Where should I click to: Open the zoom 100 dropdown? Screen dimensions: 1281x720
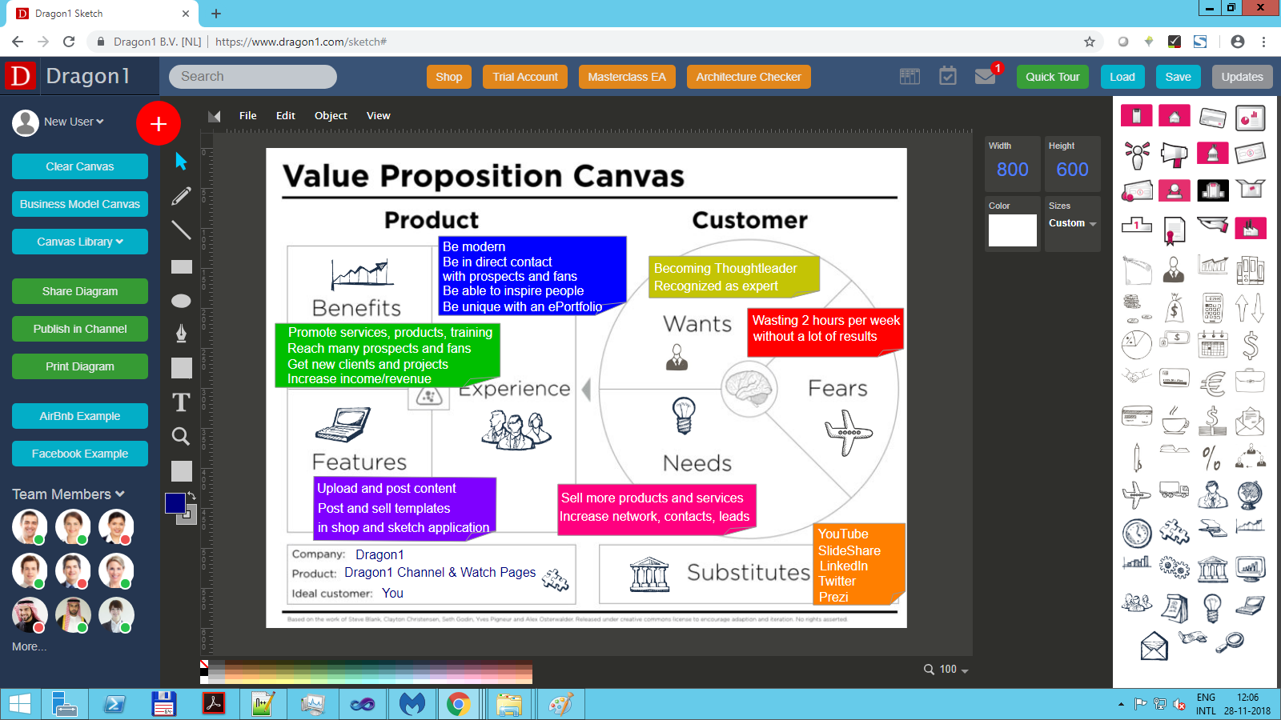946,670
